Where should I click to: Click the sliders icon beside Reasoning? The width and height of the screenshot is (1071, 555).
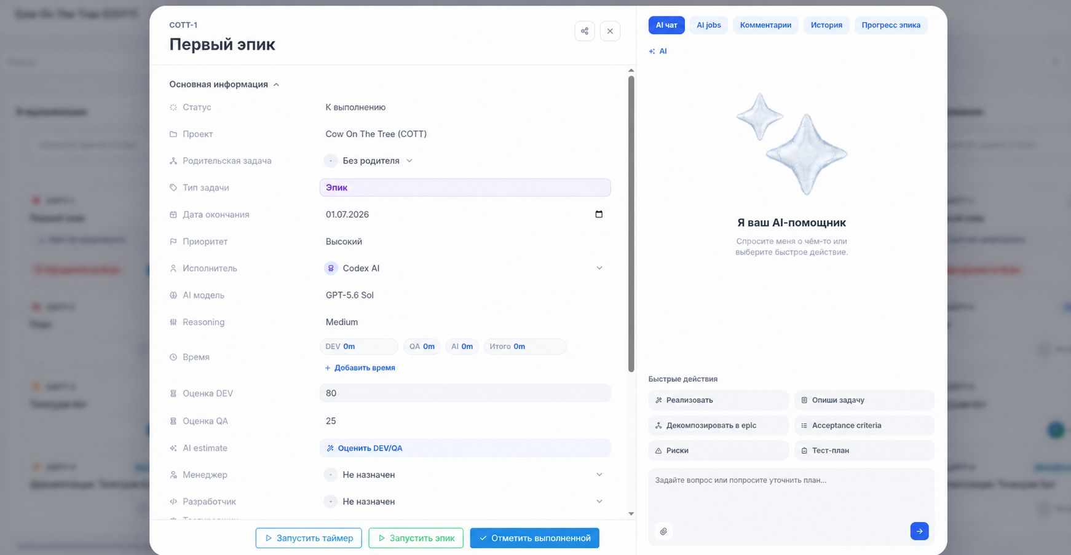[x=173, y=322]
